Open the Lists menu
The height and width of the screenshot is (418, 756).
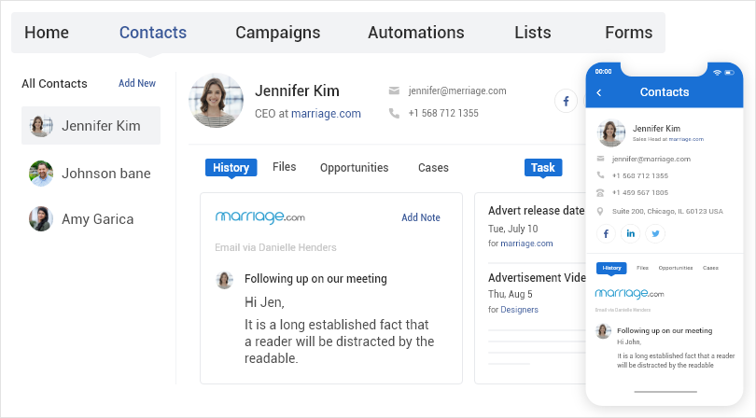[x=533, y=33]
